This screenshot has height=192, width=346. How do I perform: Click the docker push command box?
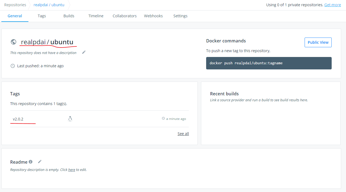(x=269, y=63)
